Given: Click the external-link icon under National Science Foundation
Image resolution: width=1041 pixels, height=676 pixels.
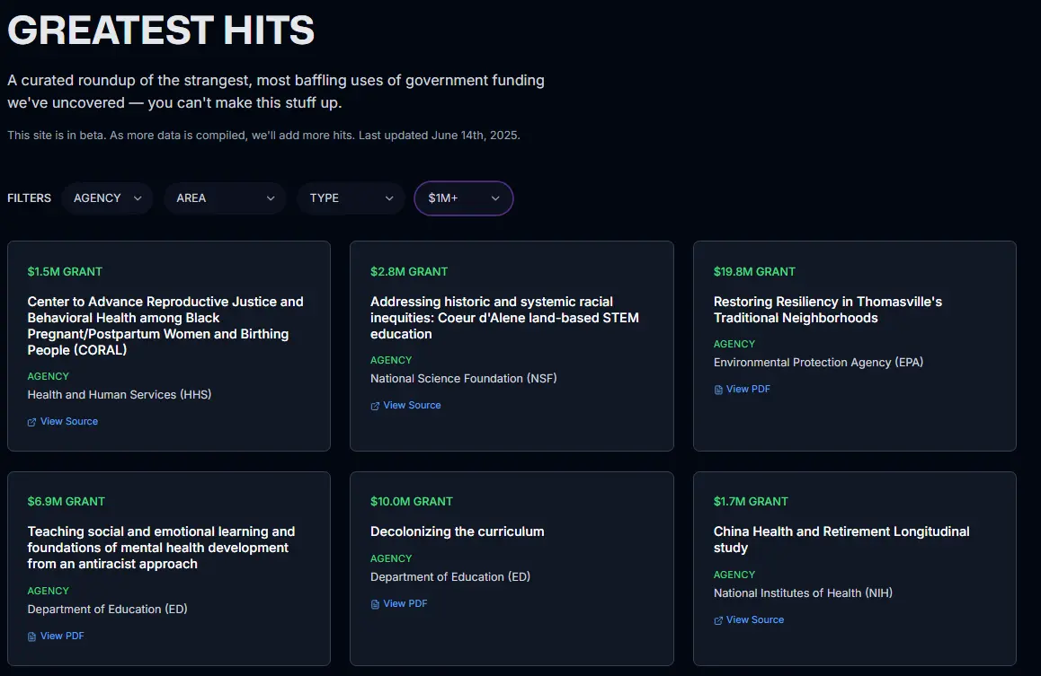Looking at the screenshot, I should coord(375,406).
